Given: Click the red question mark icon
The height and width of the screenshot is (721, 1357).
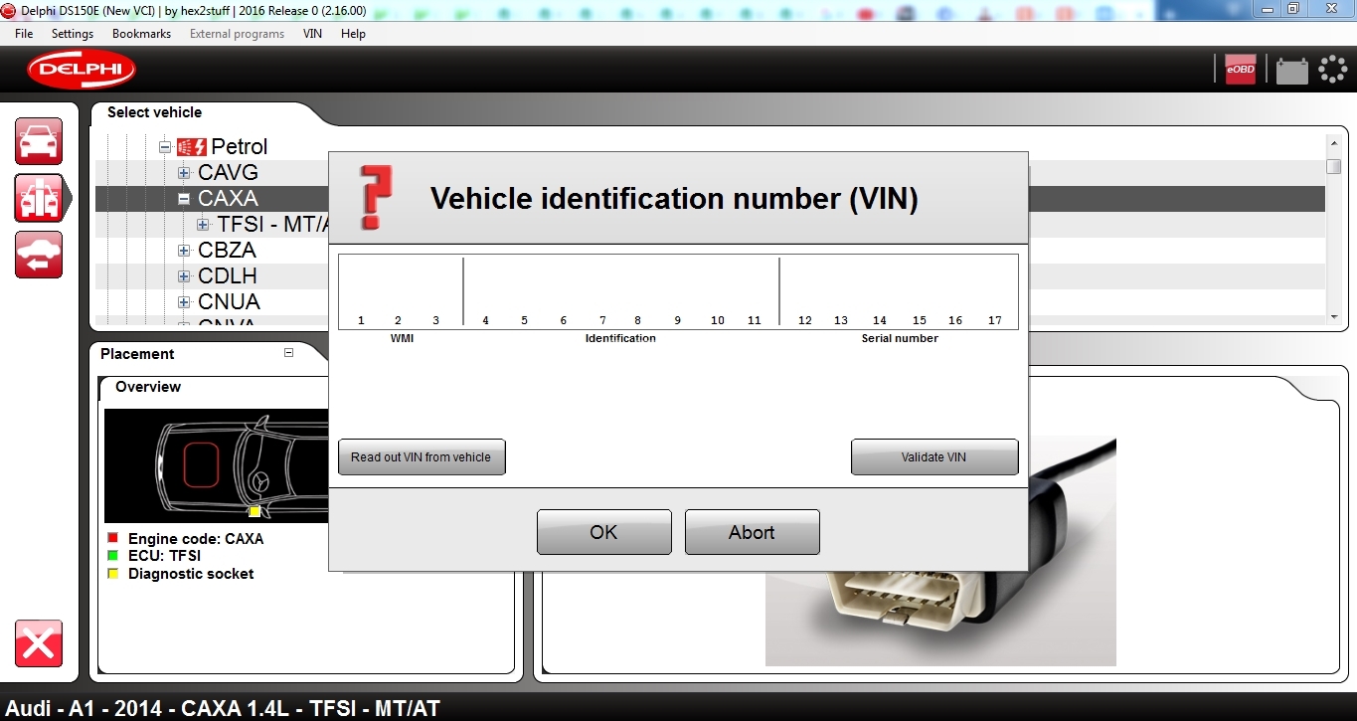Looking at the screenshot, I should point(375,197).
